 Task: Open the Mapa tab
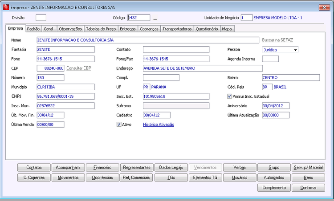click(227, 29)
